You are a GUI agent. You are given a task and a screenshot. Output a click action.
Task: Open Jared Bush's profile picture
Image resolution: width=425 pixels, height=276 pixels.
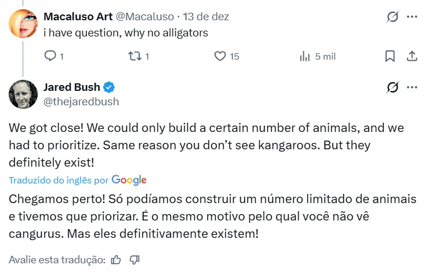click(23, 94)
